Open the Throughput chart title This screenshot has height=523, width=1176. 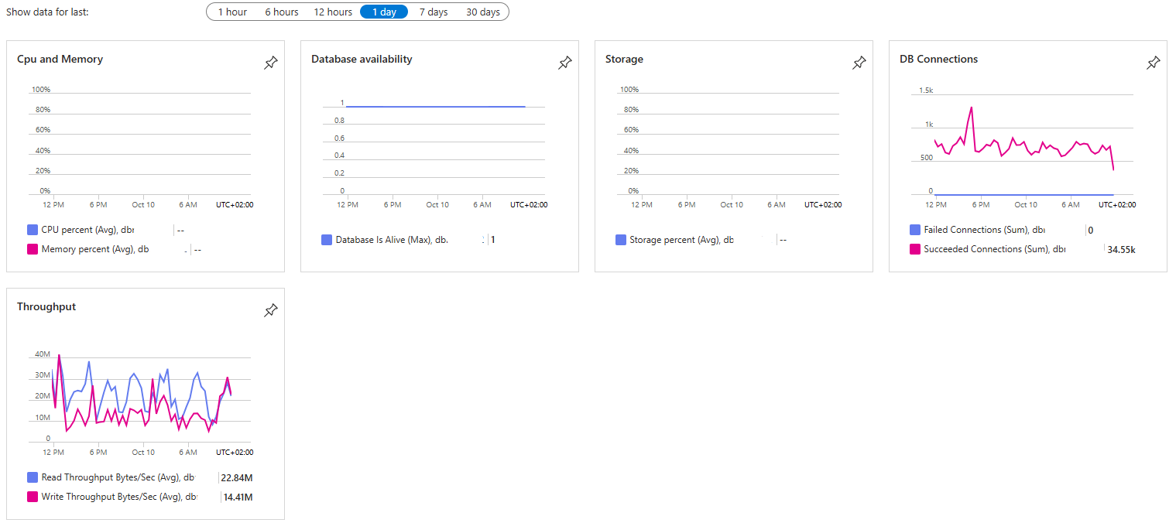pos(46,306)
